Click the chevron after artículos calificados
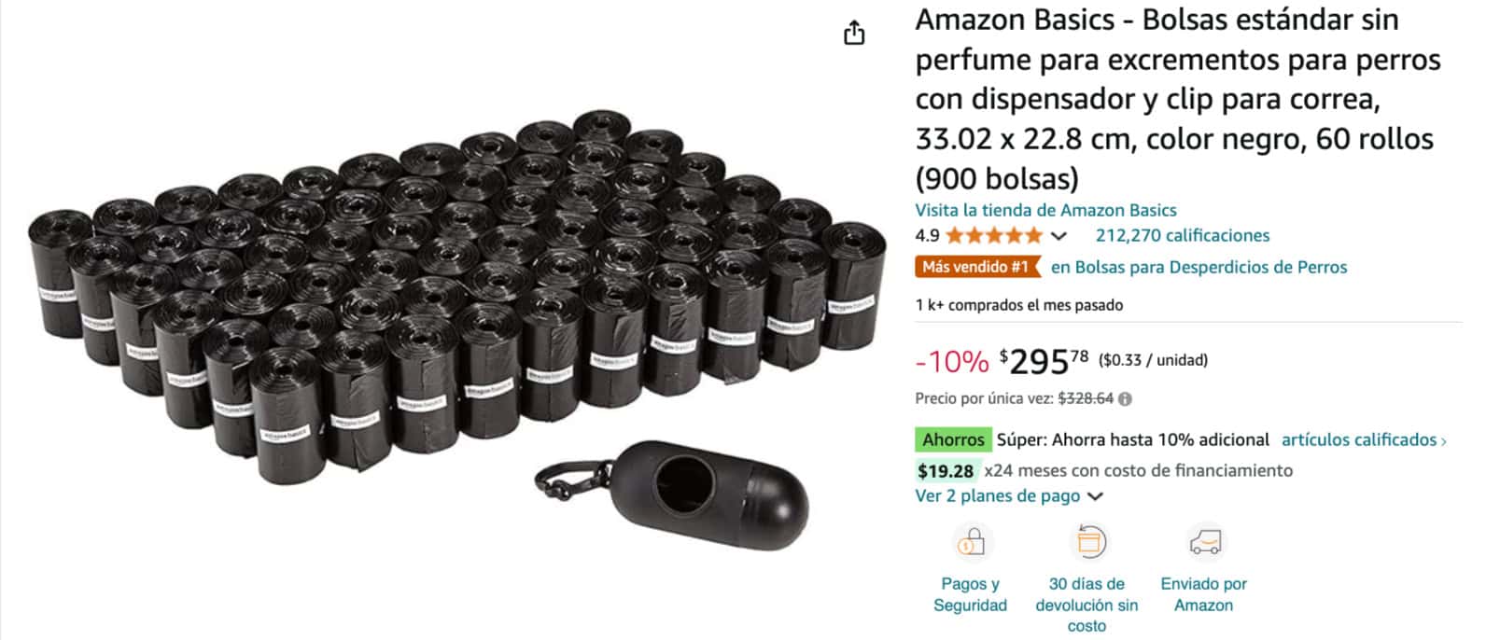Screen dimensions: 1486x640 click(x=1444, y=440)
